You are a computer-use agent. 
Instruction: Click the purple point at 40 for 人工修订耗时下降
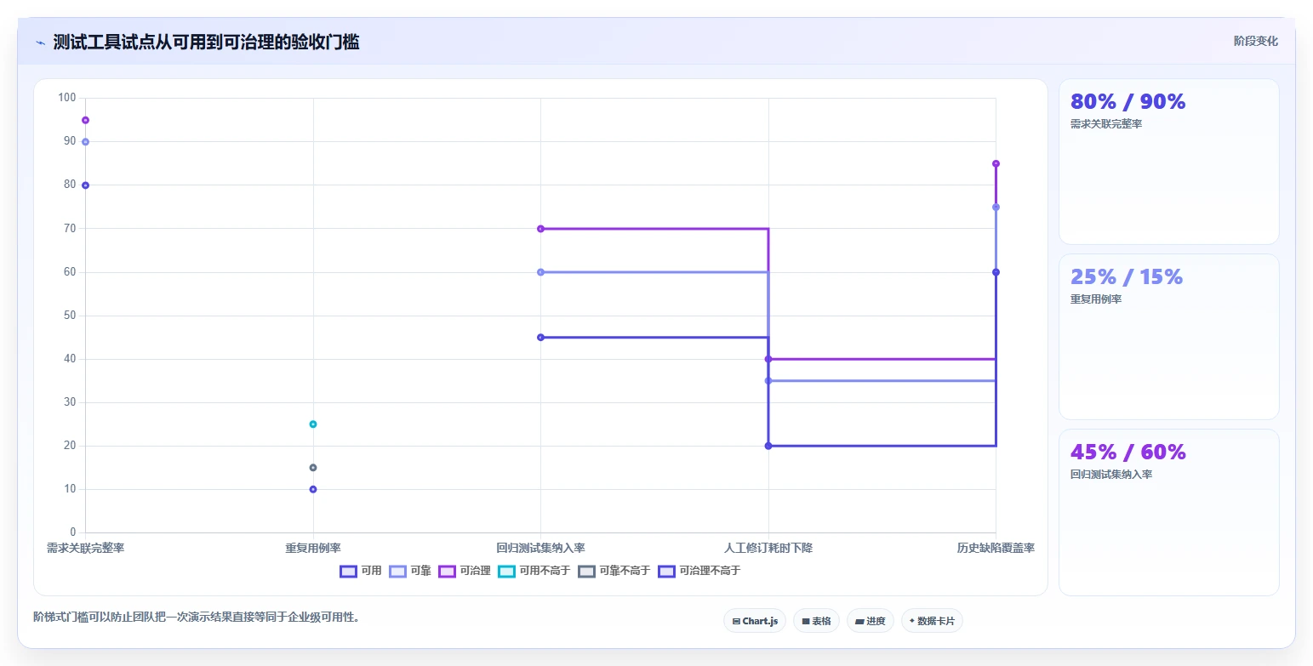coord(768,359)
